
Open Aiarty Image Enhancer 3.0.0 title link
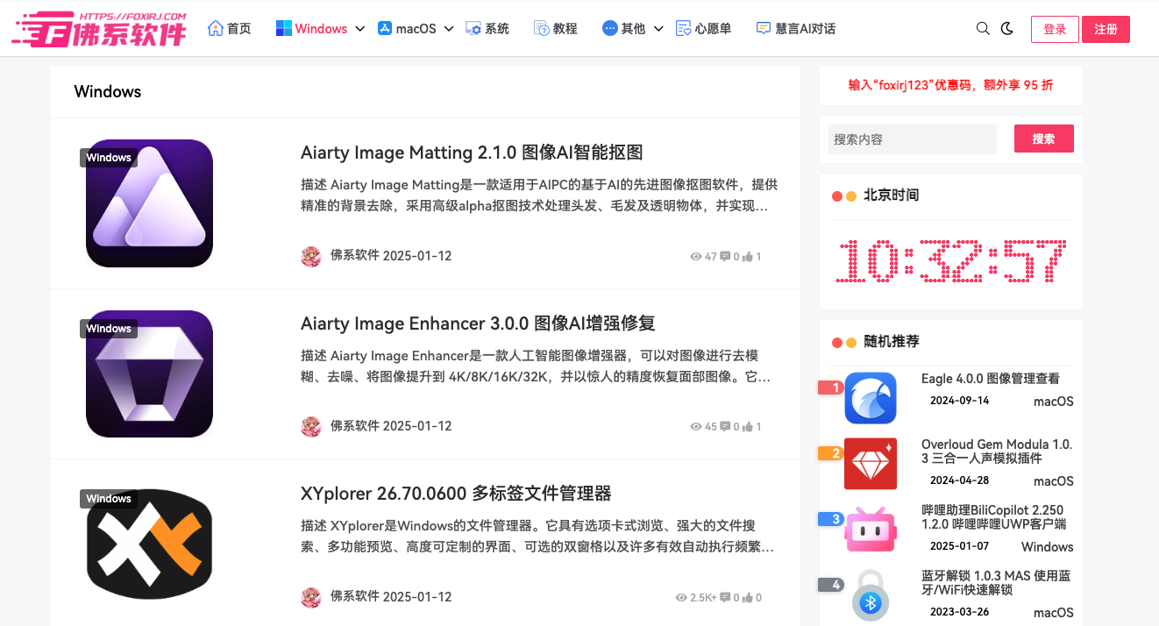[478, 323]
